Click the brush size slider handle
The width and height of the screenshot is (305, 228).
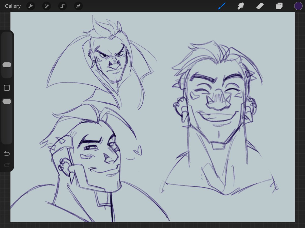point(7,65)
